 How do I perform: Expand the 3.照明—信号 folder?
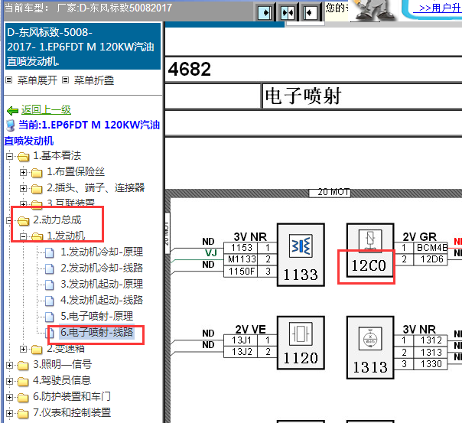pos(9,366)
